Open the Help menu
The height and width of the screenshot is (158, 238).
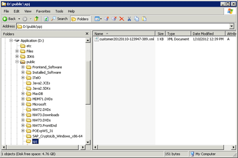[71, 11]
